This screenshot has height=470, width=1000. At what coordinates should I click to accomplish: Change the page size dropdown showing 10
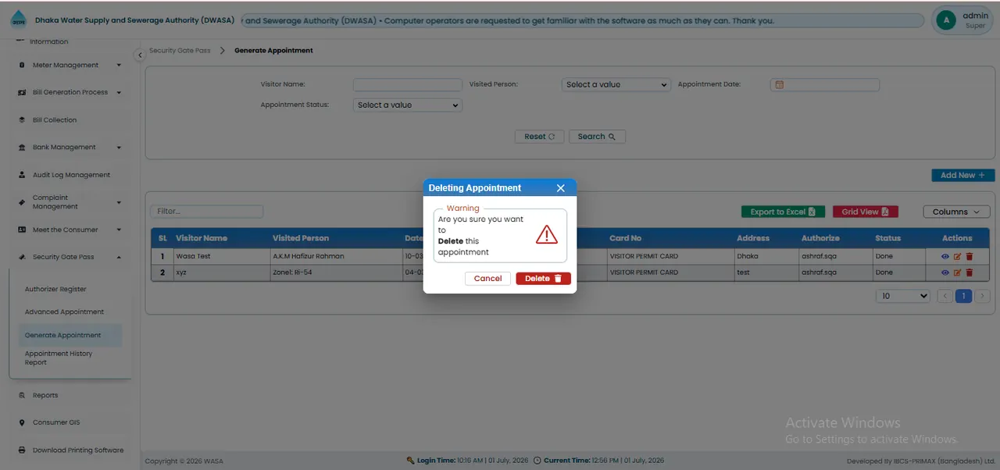[x=904, y=296]
